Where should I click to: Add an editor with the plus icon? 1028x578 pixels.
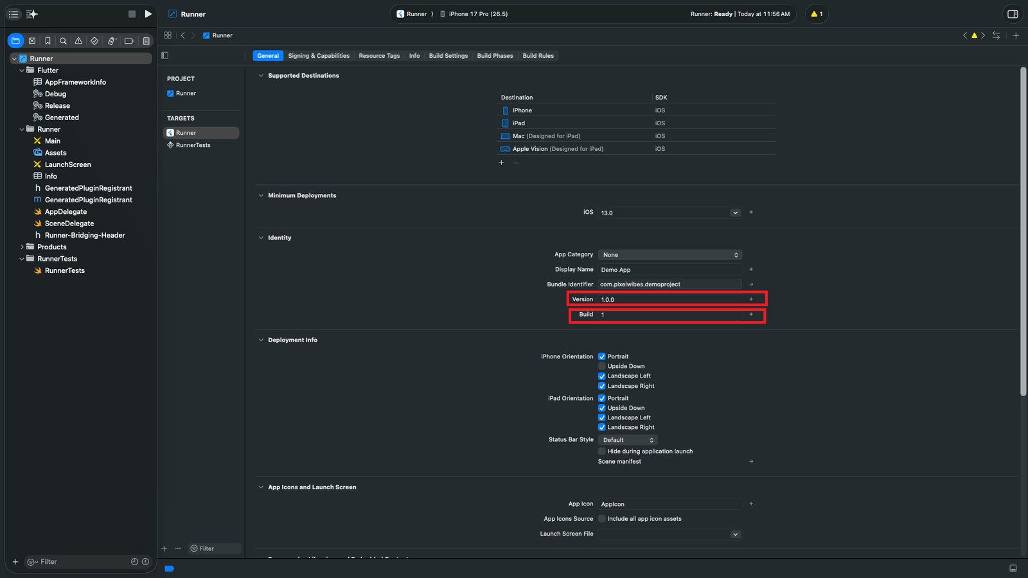(x=1016, y=35)
